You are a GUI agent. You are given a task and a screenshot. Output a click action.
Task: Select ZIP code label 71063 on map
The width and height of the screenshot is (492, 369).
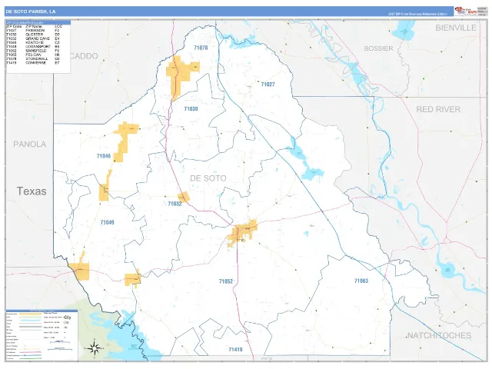click(x=361, y=281)
